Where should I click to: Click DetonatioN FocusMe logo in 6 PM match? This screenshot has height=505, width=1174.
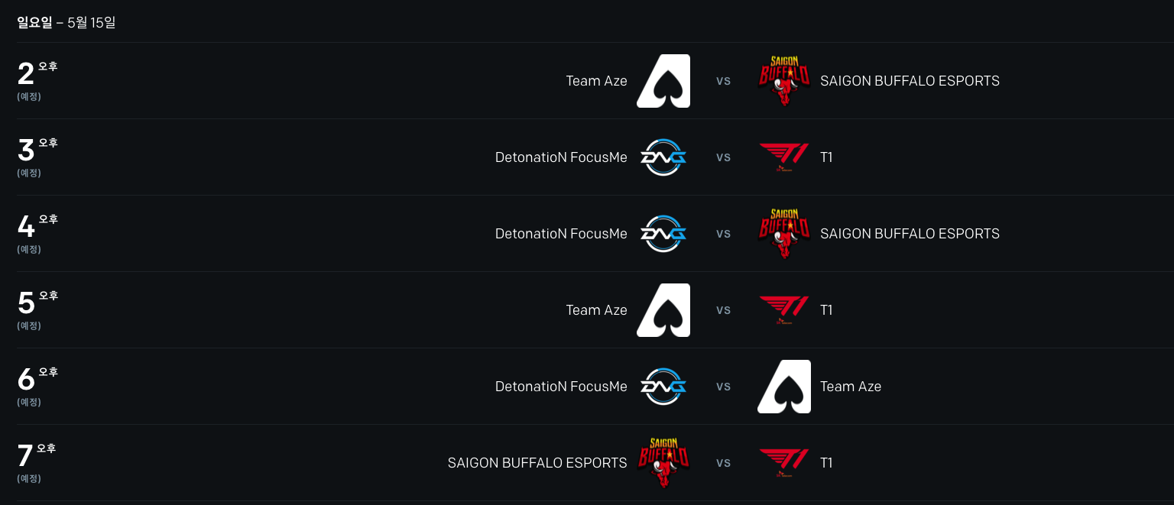pos(663,387)
